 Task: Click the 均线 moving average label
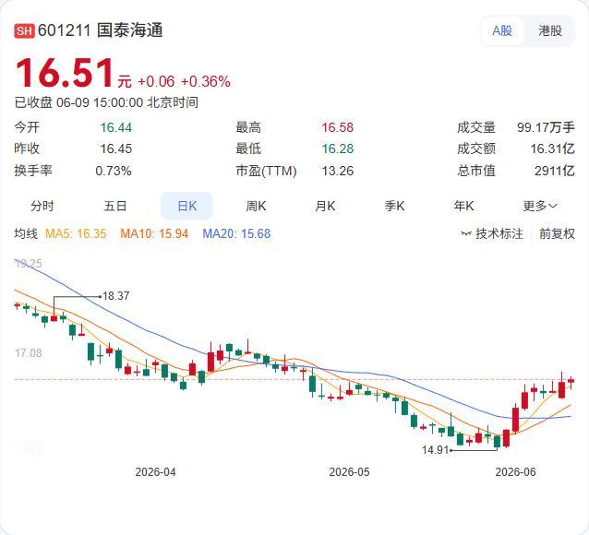26,233
